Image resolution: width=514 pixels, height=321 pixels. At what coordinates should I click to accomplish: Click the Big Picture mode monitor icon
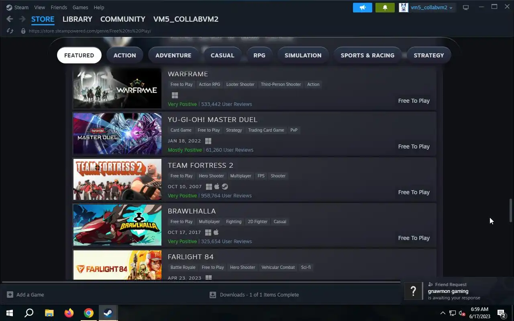(466, 8)
